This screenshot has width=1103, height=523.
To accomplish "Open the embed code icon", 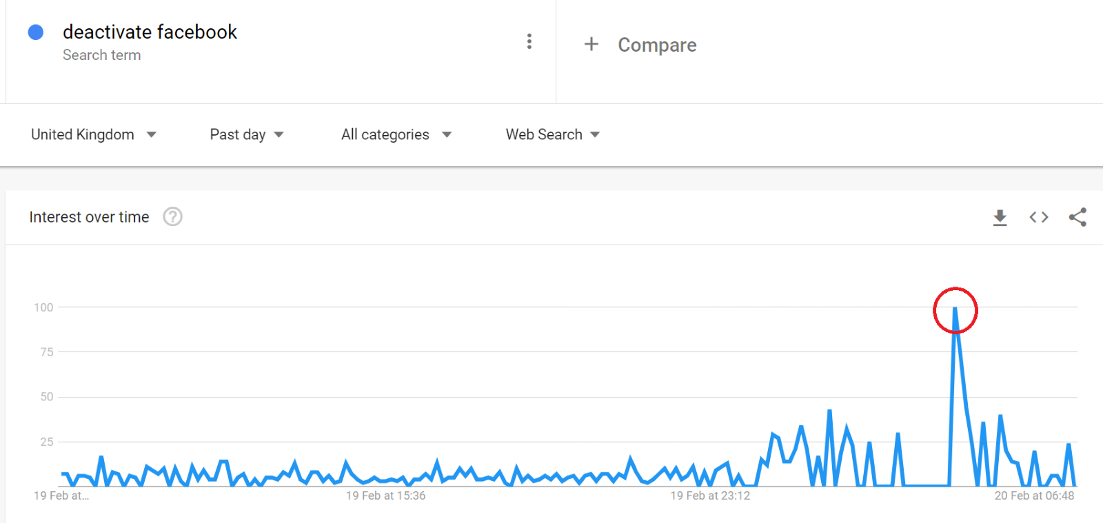I will point(1039,217).
